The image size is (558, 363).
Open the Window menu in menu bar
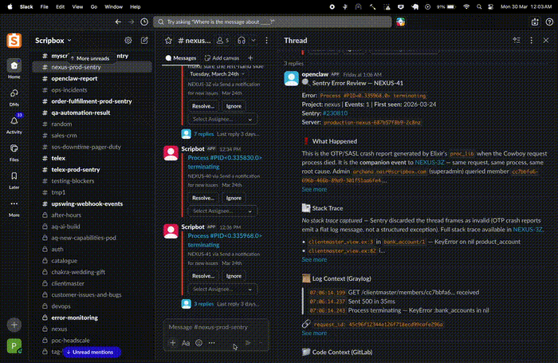point(113,6)
